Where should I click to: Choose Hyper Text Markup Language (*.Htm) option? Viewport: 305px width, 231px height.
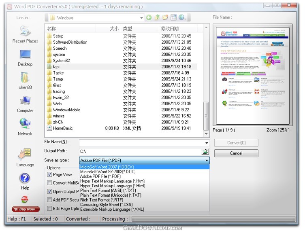tap(145, 181)
